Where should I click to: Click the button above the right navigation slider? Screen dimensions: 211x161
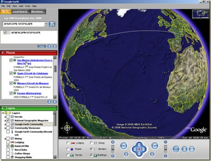[166, 142]
